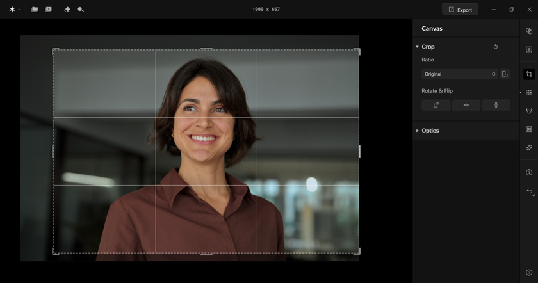
Task: Open the folder icon in top toolbar
Action: [35, 10]
